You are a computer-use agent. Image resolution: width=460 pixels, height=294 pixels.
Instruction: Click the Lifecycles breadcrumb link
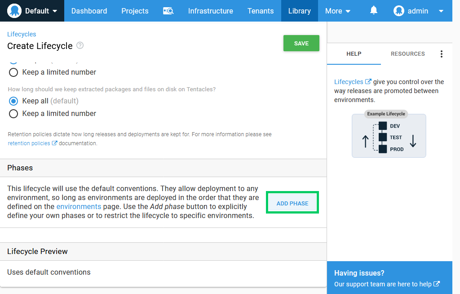click(22, 34)
